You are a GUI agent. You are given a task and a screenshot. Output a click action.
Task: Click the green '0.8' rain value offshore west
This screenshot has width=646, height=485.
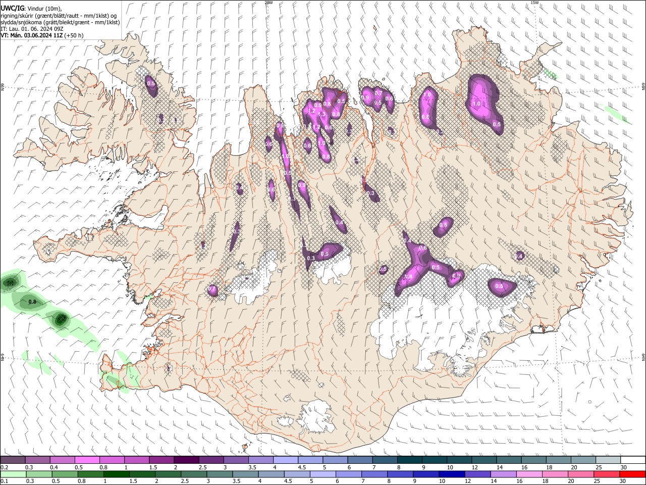(32, 302)
